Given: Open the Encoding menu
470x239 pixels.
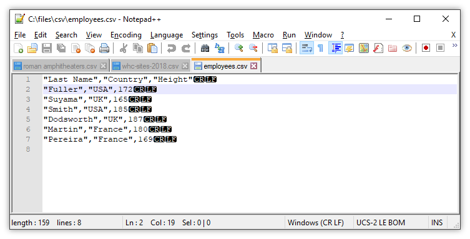Looking at the screenshot, I should click(x=126, y=35).
